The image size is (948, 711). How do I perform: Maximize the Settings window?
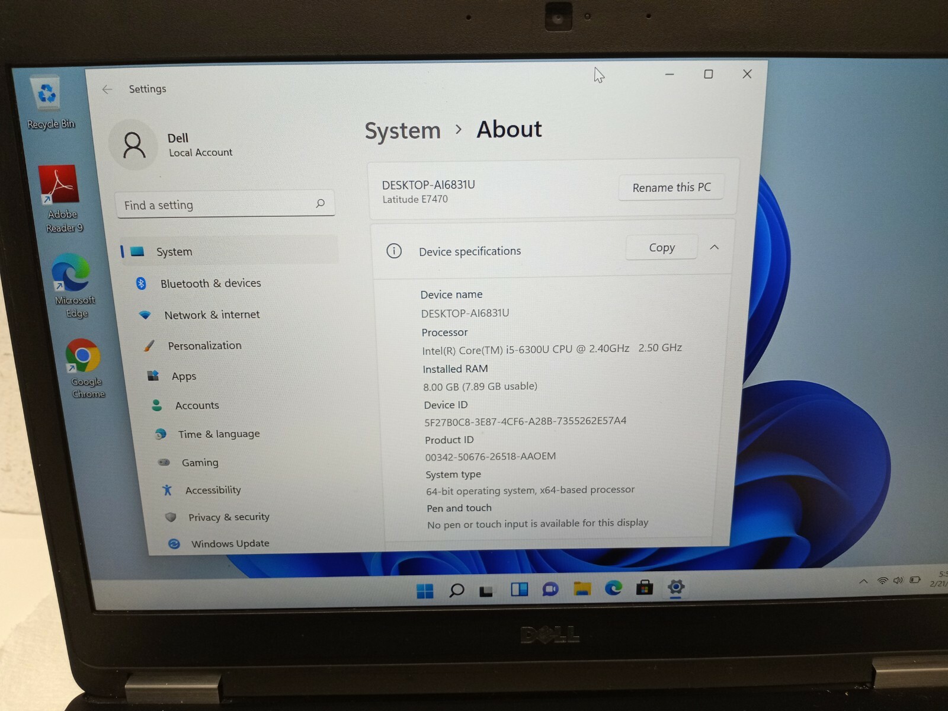708,74
